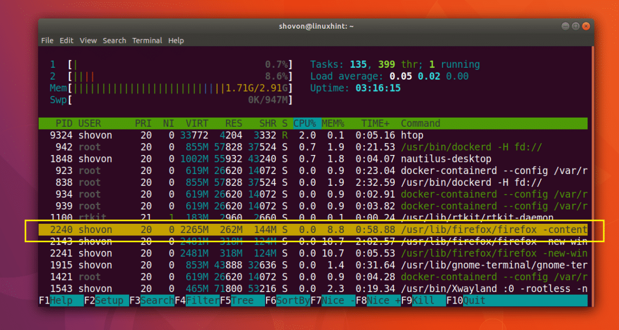Click the F7 Nice - button

click(x=333, y=300)
